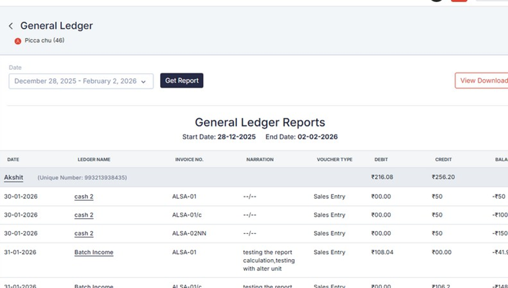Open cash 2 ledger for invoice ALSA-01/c
This screenshot has width=508, height=288.
point(84,215)
